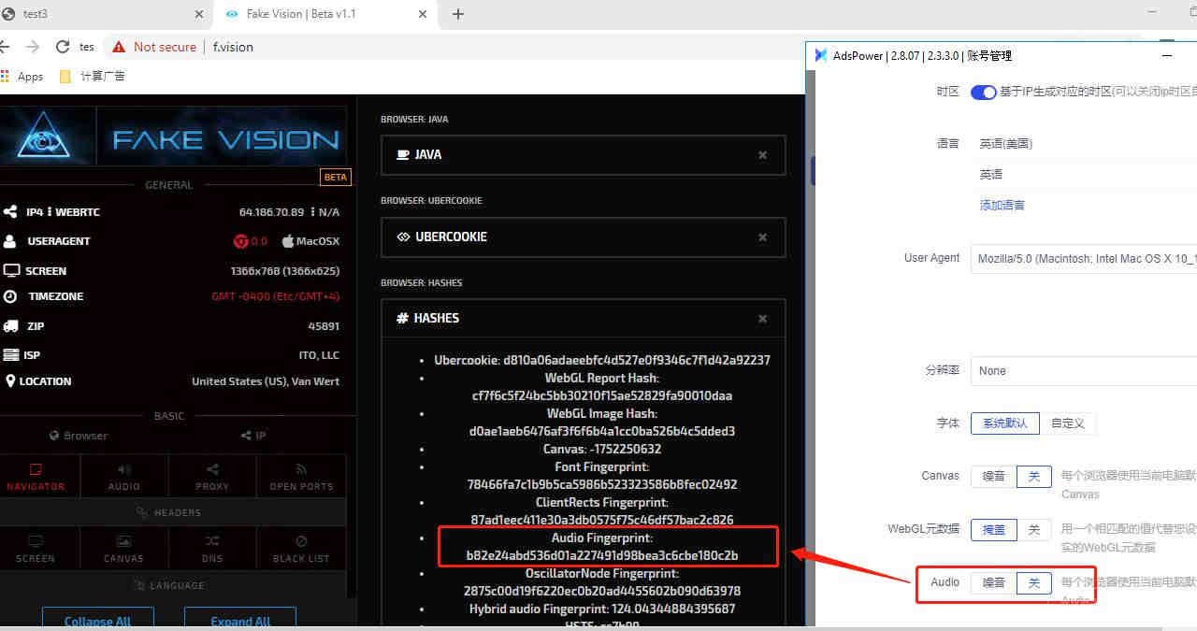The image size is (1197, 631).
Task: Go forward in browser history
Action: [33, 47]
